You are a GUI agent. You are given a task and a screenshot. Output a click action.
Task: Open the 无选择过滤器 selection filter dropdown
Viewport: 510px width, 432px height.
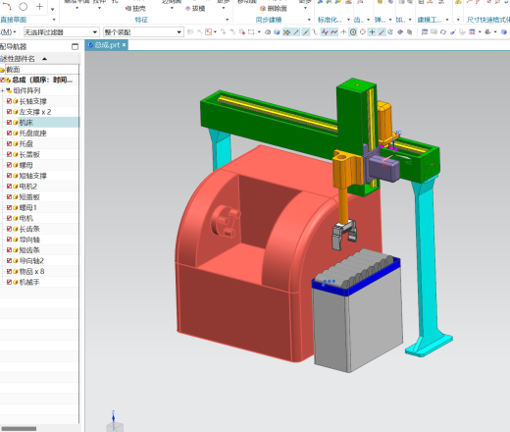click(61, 32)
